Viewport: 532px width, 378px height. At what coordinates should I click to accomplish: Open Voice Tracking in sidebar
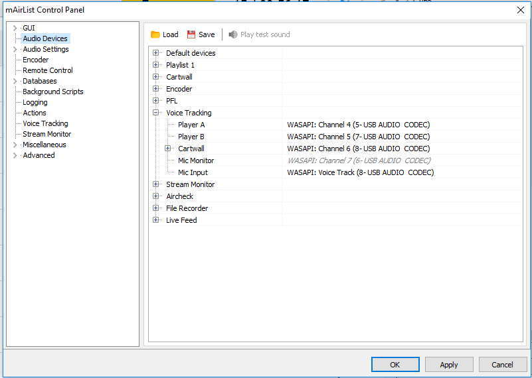point(45,123)
